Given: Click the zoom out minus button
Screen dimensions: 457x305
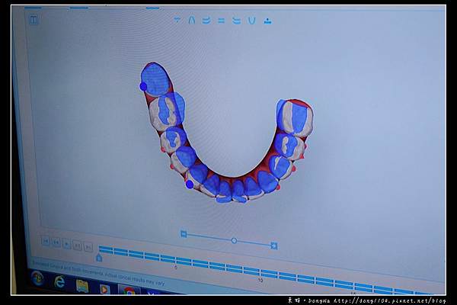Looking at the screenshot, I should [184, 234].
